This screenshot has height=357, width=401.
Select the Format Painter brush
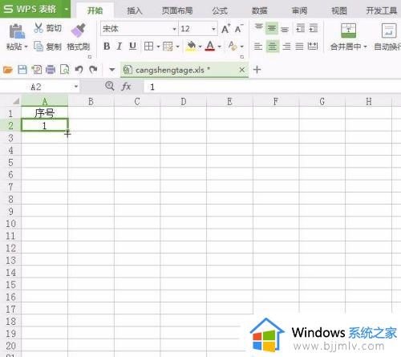[78, 30]
